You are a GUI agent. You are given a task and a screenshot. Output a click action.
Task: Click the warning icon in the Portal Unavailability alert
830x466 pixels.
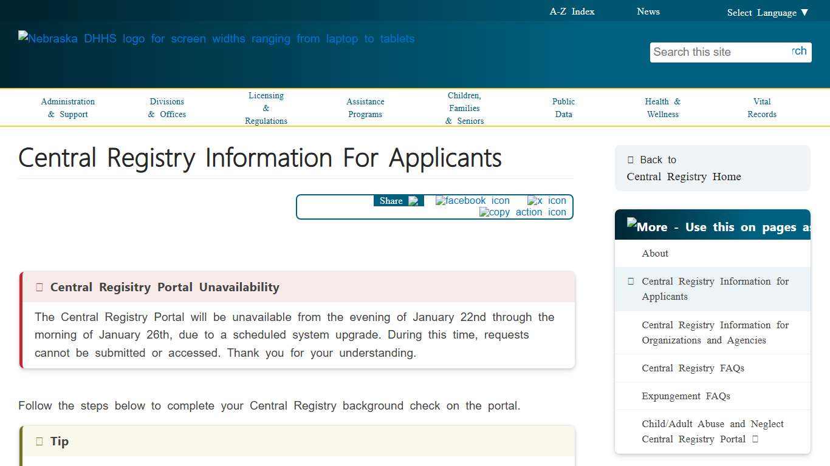tap(39, 287)
